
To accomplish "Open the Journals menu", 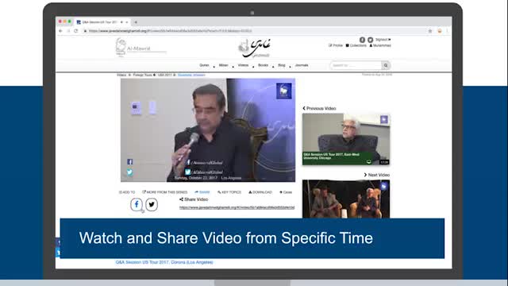I will (x=302, y=65).
